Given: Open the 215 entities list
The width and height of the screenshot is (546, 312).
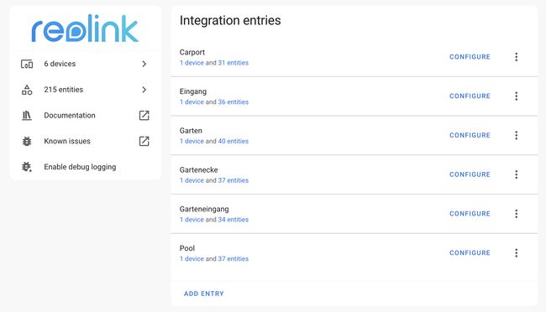Looking at the screenshot, I should point(86,90).
